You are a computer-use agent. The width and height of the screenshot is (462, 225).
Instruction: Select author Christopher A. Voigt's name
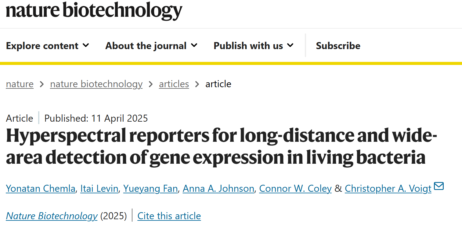388,189
